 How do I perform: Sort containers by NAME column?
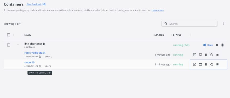coord(28,35)
